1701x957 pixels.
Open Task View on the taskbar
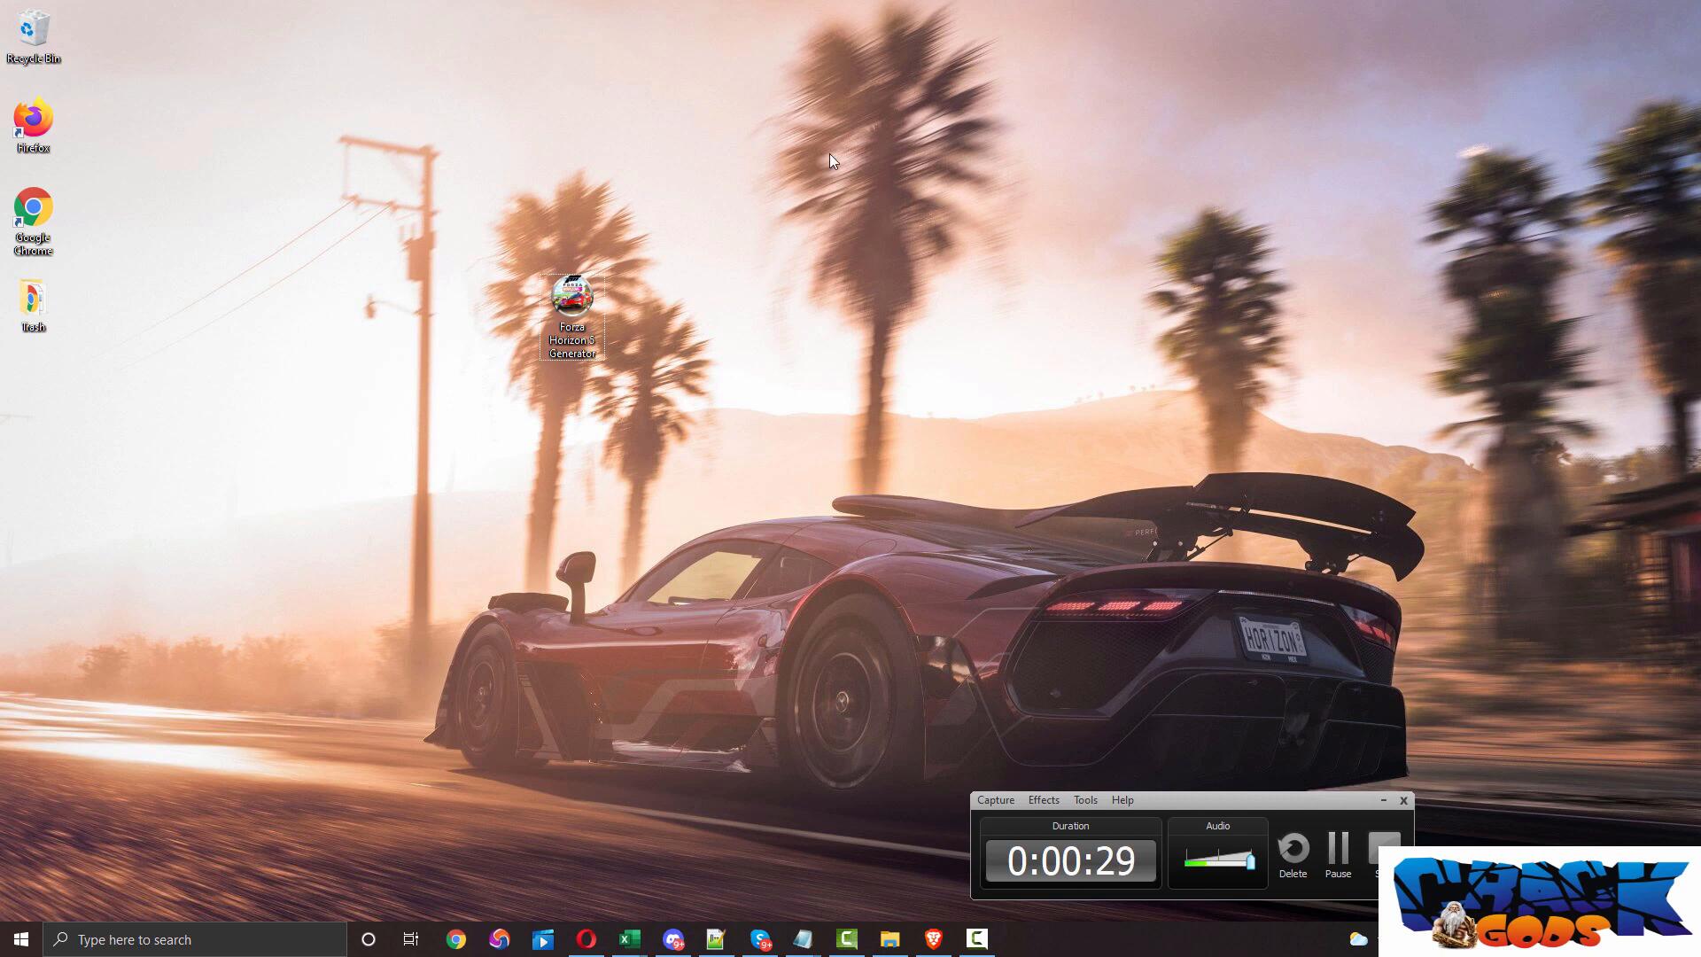point(411,939)
